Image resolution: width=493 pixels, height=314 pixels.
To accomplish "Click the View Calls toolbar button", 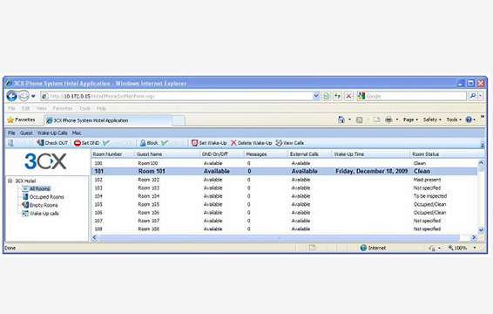I will [x=289, y=143].
